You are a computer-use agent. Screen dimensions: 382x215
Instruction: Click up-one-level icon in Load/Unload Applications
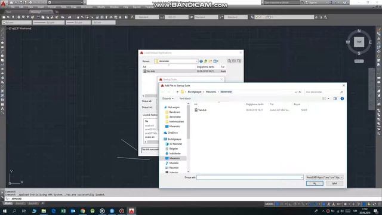point(205,61)
